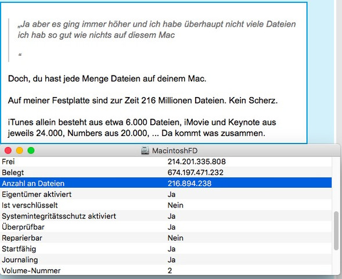
Task: Click Nein value beside Ist verschlüsselt
Action: pos(175,205)
